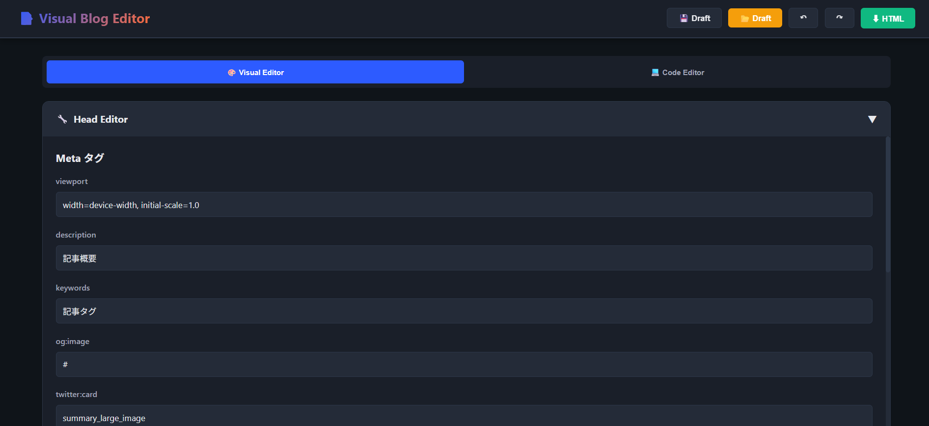Focus the twitter:card input with summary_large_image
This screenshot has width=929, height=426.
point(464,417)
